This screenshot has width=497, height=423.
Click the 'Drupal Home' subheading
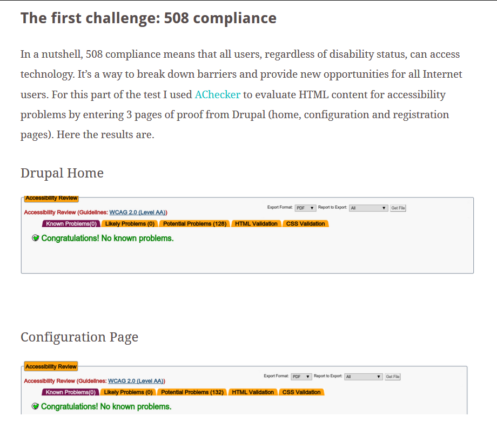coord(62,173)
